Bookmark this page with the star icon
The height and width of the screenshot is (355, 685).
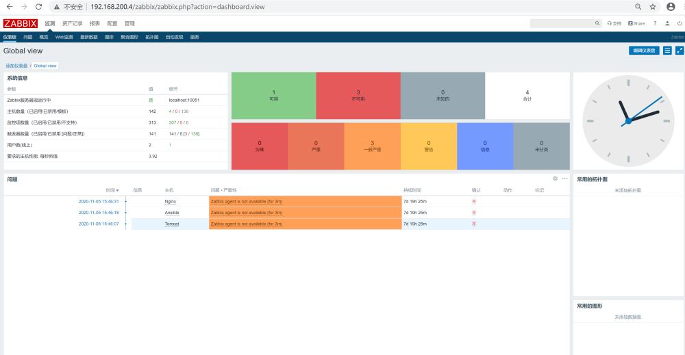(653, 7)
